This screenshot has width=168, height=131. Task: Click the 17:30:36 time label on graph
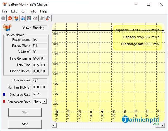[91, 115]
